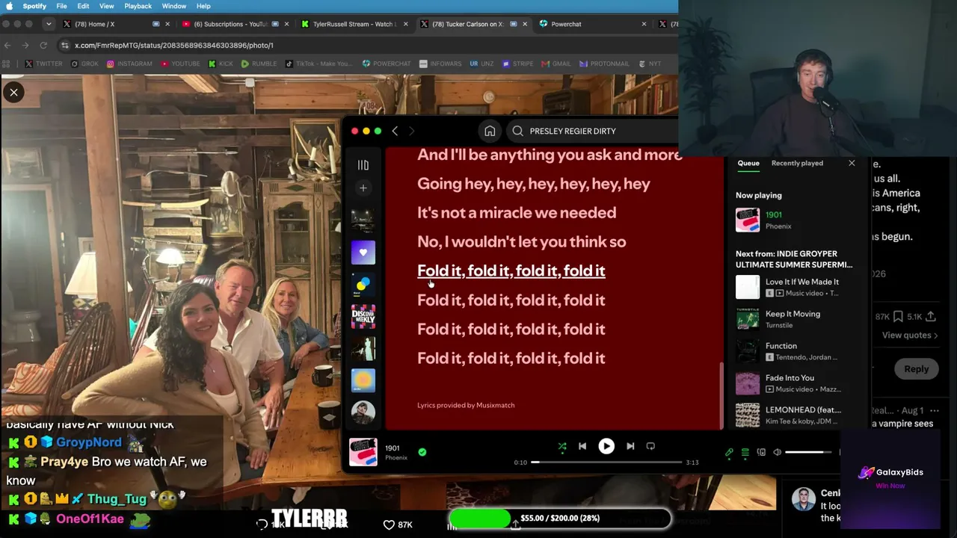Share the X post
Image resolution: width=957 pixels, height=538 pixels.
(931, 317)
